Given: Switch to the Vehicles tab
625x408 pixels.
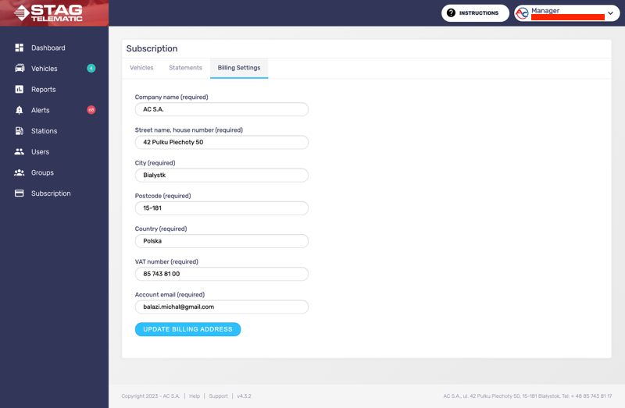Looking at the screenshot, I should tap(141, 68).
